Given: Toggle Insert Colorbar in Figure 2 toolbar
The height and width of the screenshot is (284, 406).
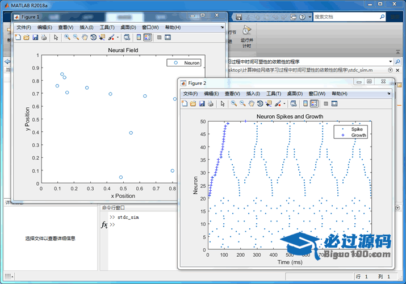Looking at the screenshot, I should coord(305,103).
